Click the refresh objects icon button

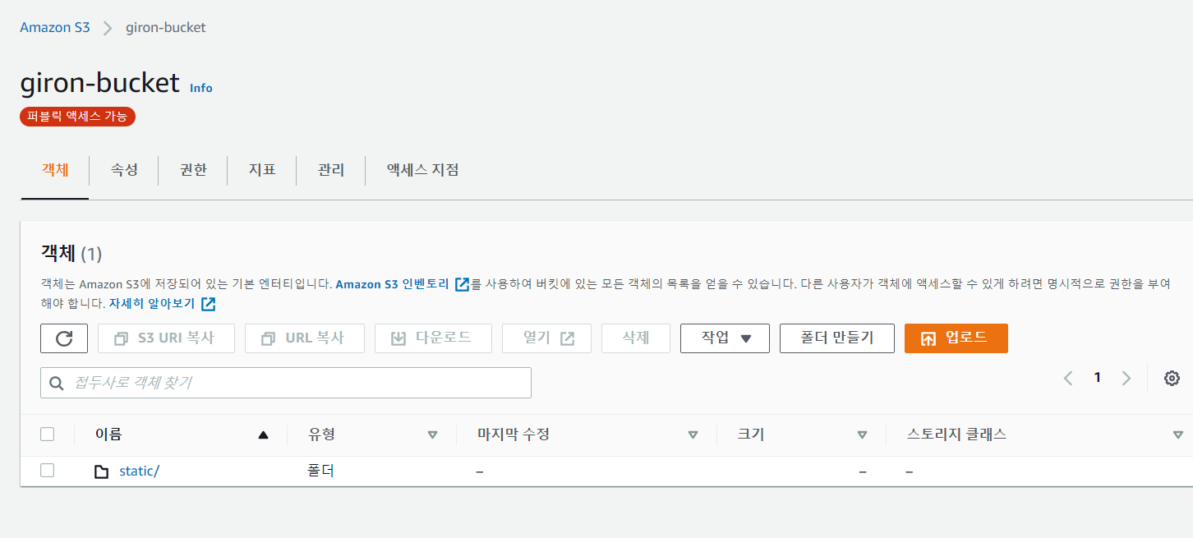[64, 338]
